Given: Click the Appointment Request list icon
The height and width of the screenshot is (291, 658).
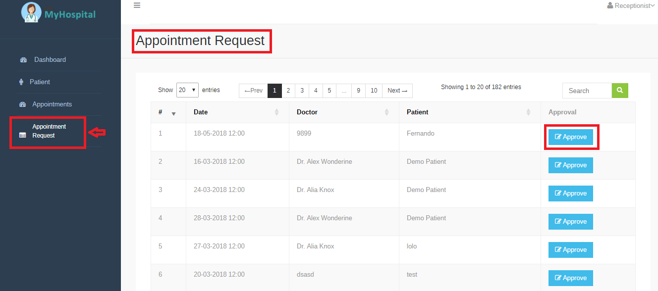Looking at the screenshot, I should coord(22,135).
